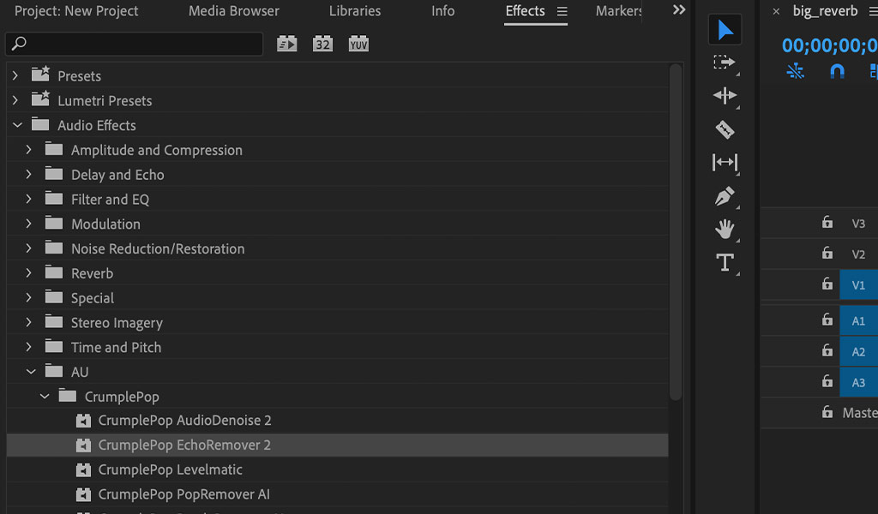Collapse the AU folder
Screen dimensions: 878x514
[31, 372]
